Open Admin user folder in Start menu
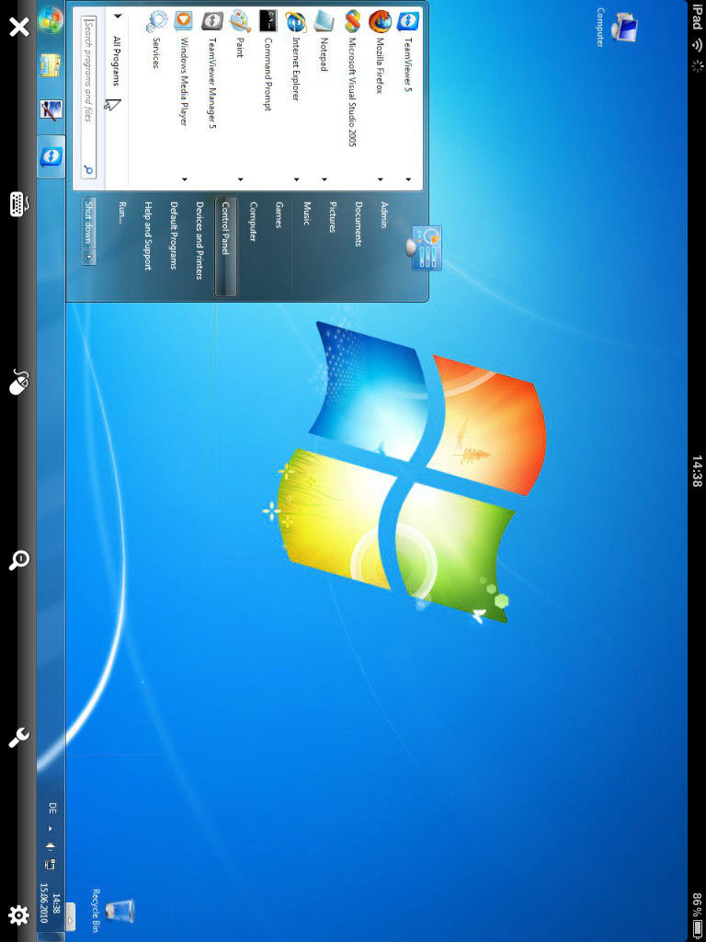The height and width of the screenshot is (942, 706). pyautogui.click(x=383, y=215)
